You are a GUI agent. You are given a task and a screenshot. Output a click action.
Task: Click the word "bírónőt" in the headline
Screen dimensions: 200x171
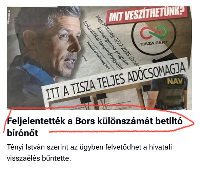tap(22, 133)
